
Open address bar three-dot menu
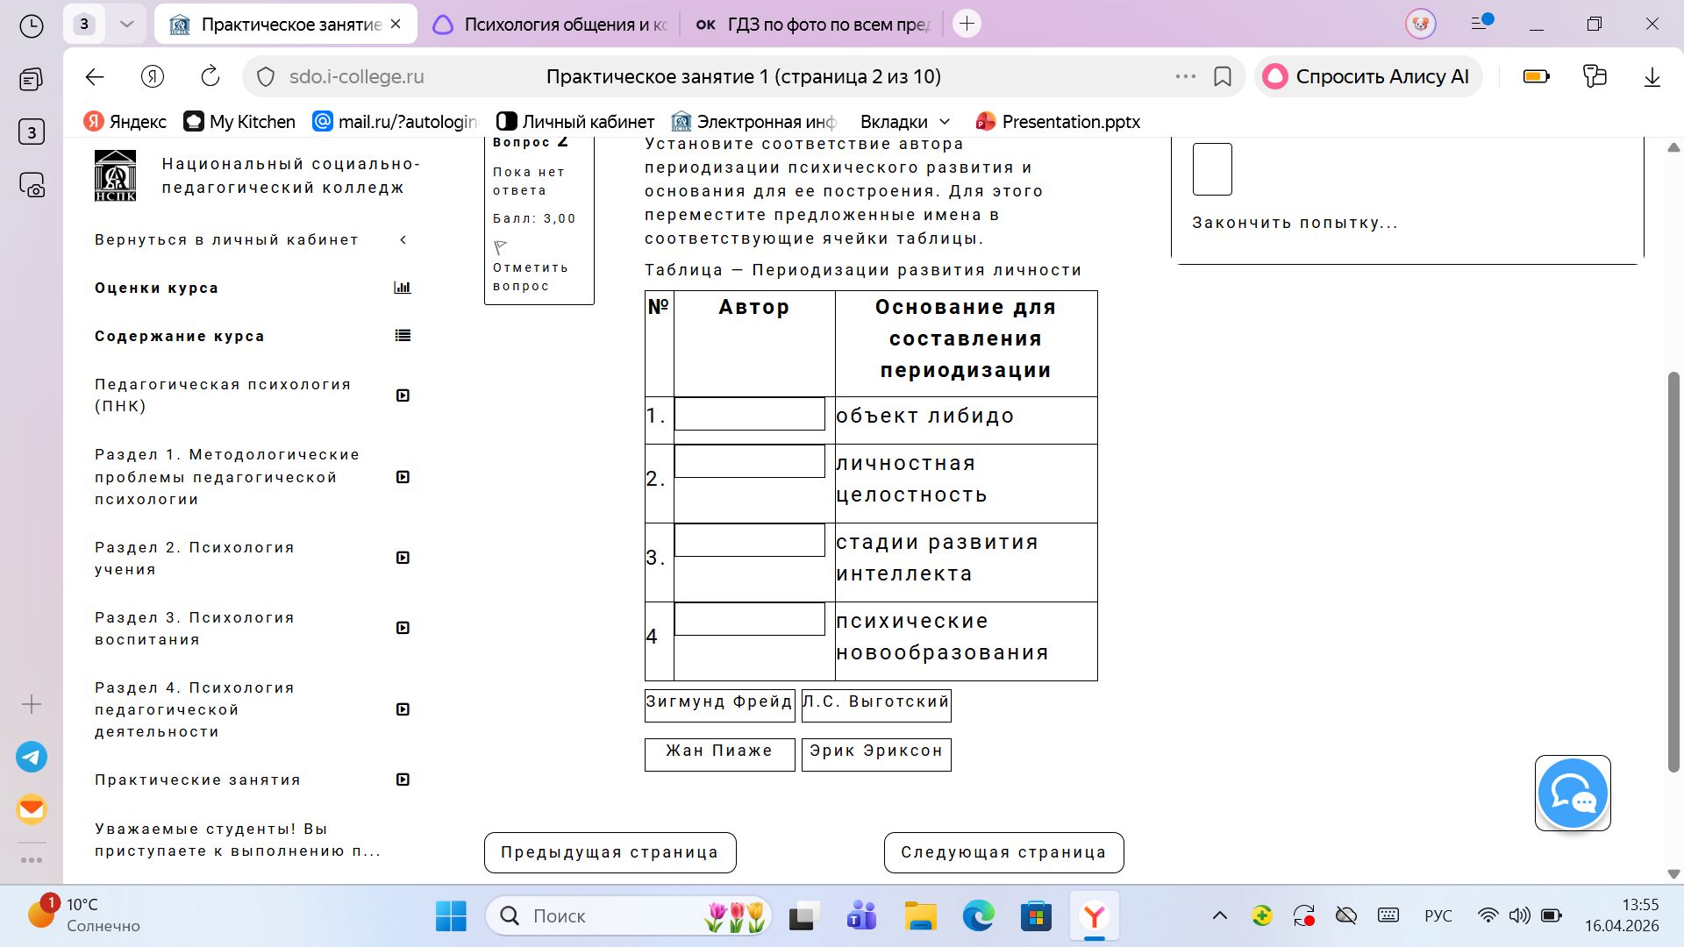(1186, 77)
